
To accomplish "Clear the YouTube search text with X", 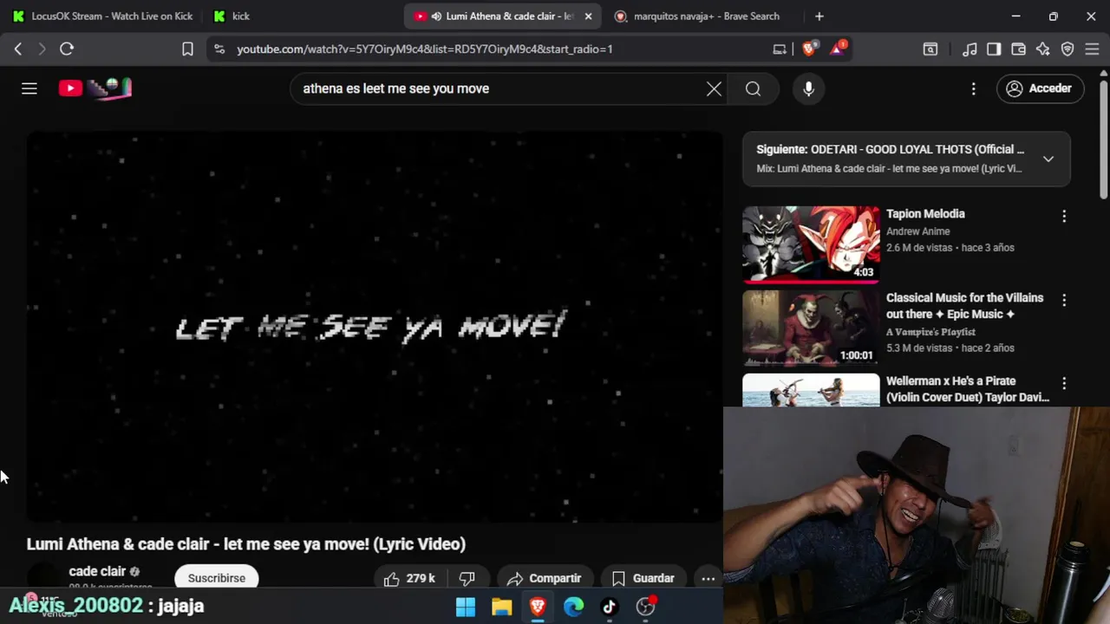I will click(714, 88).
